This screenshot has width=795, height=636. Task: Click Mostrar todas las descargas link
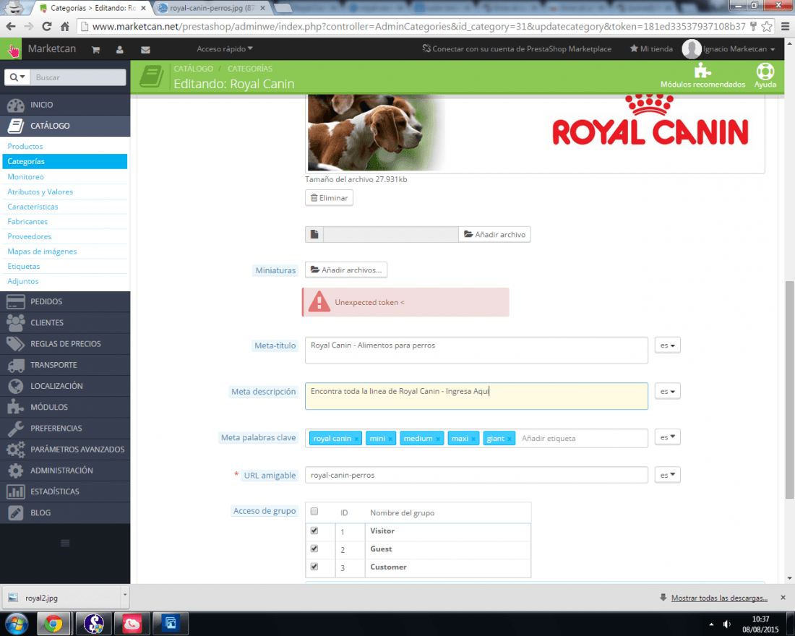tap(719, 598)
